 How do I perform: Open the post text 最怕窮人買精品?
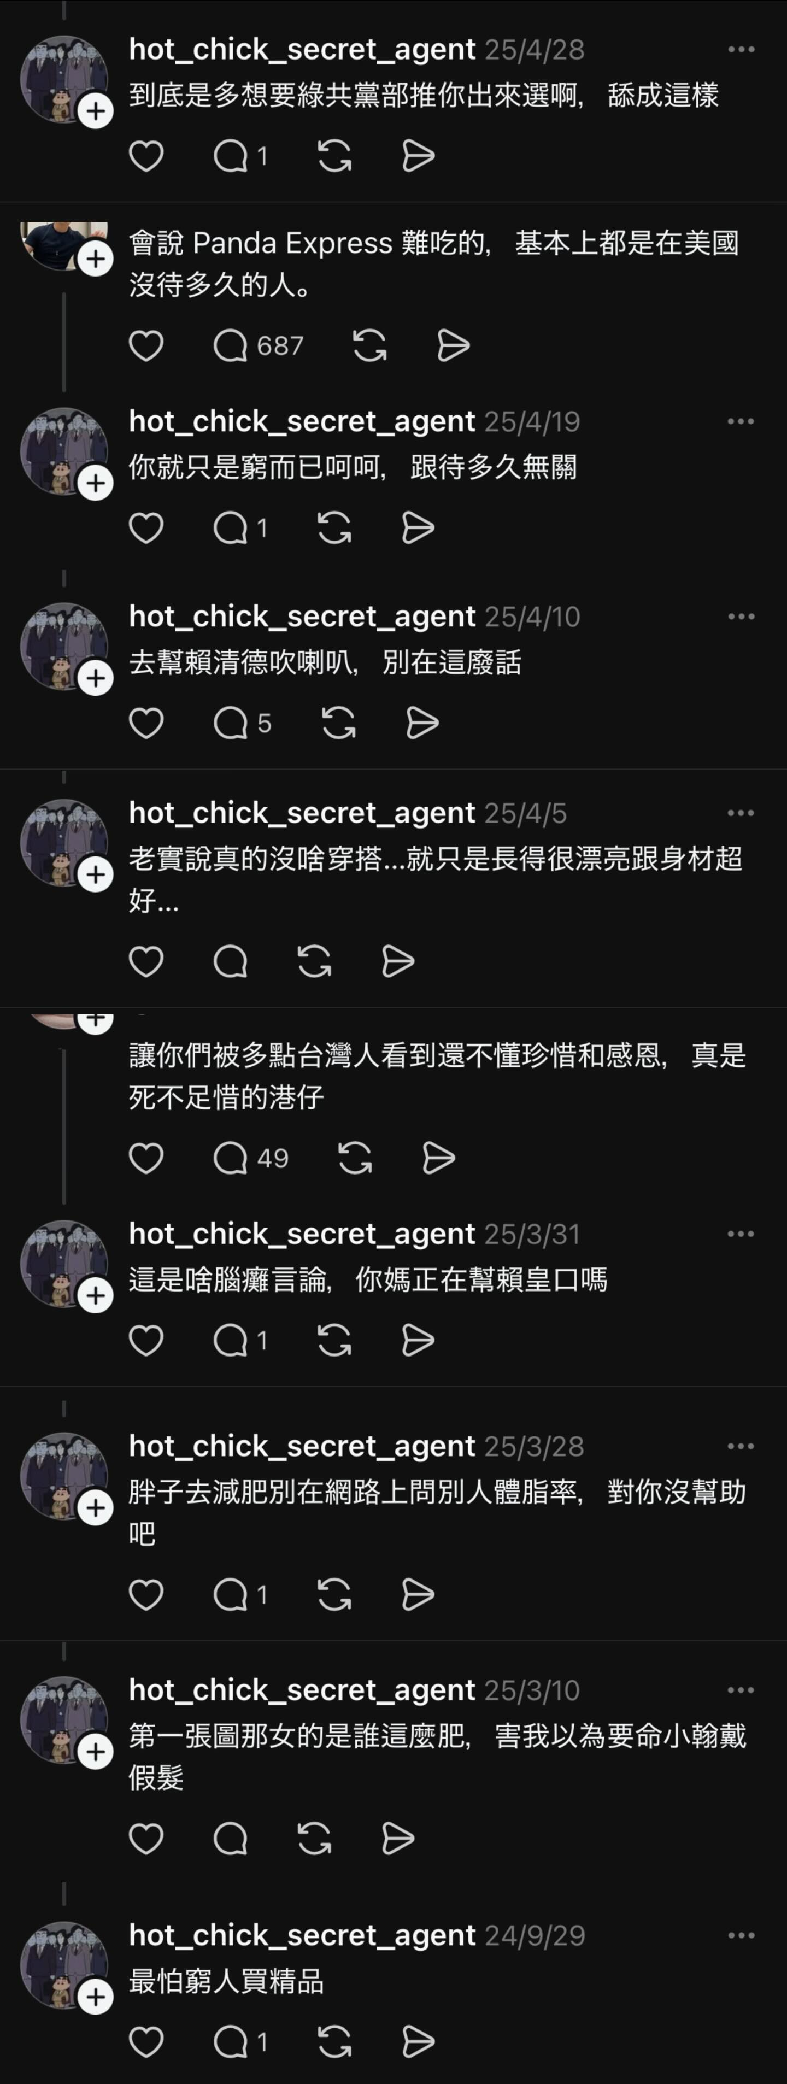226,1981
